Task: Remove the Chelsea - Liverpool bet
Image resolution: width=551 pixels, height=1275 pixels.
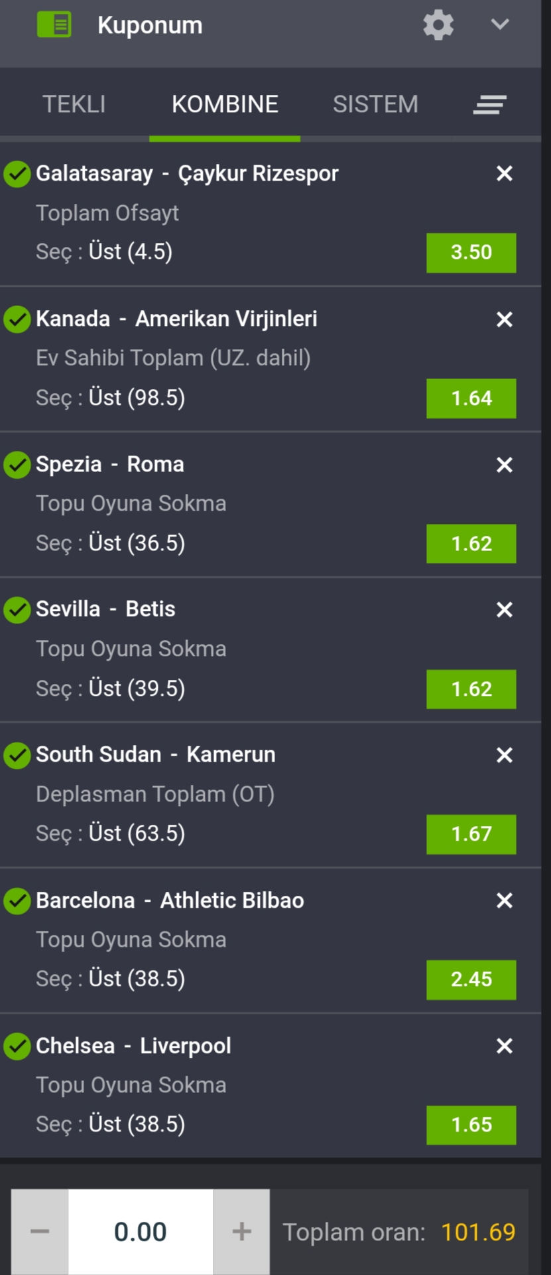Action: click(x=505, y=1046)
